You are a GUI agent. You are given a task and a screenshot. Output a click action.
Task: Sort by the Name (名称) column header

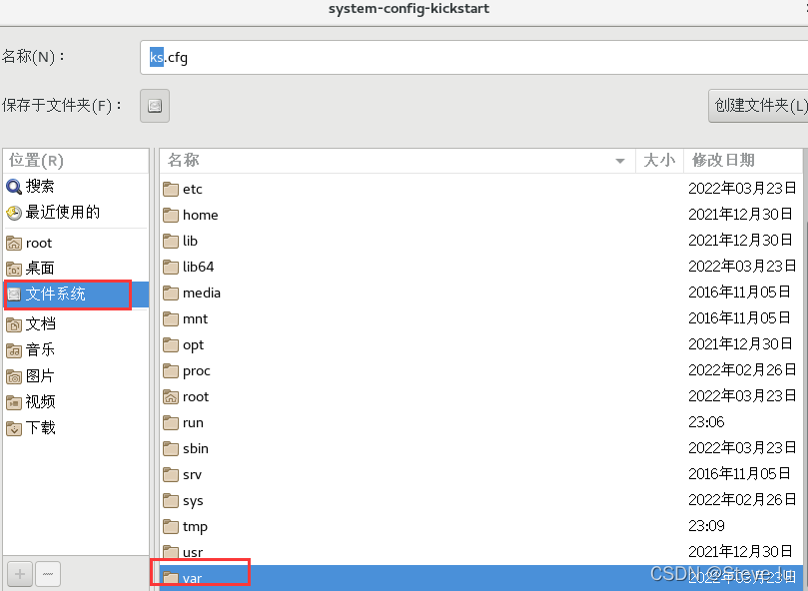coord(398,161)
